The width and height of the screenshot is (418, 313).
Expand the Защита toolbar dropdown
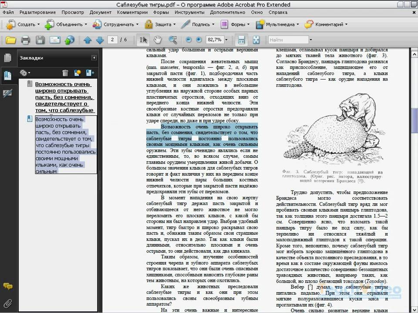coord(175,24)
